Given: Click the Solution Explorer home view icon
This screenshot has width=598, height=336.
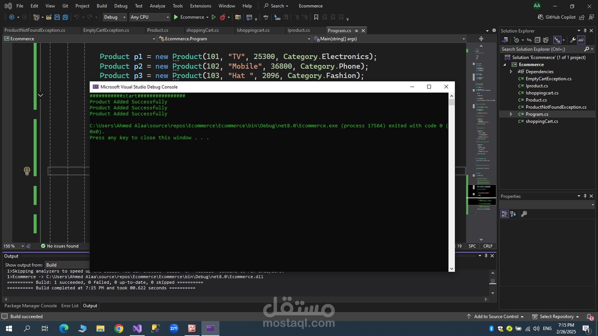Looking at the screenshot, I should pos(505,40).
